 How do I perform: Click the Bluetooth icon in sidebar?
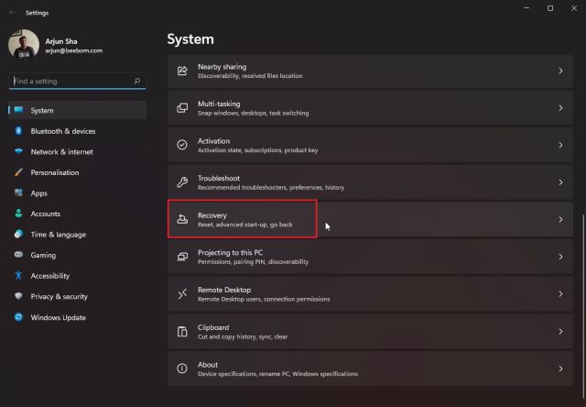pos(18,130)
